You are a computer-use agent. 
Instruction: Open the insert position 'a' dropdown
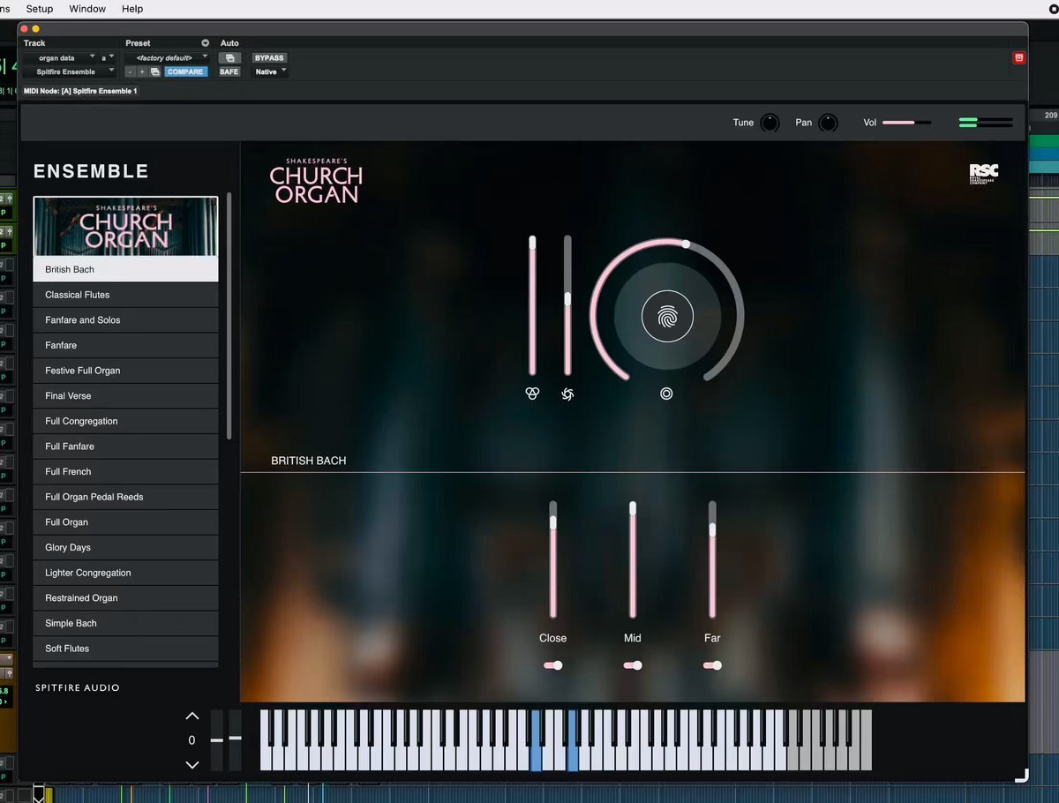tap(107, 58)
